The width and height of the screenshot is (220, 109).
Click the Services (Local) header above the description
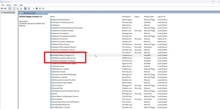coord(29,13)
